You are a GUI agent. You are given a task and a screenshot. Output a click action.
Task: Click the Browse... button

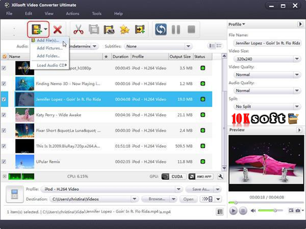pyautogui.click(x=156, y=199)
